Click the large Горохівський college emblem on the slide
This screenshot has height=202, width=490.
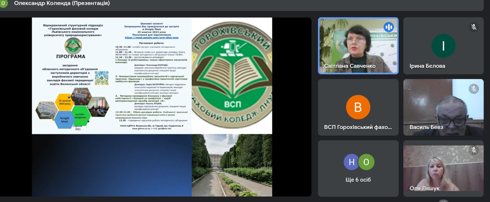pos(232,75)
